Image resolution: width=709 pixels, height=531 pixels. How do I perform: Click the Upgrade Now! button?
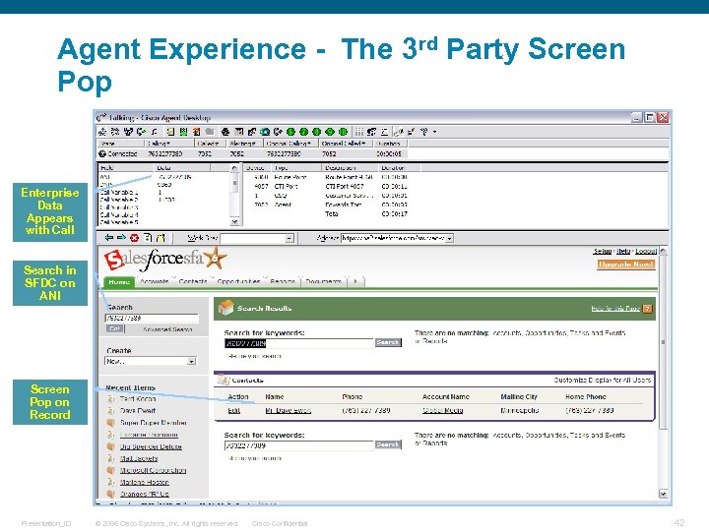pyautogui.click(x=626, y=265)
